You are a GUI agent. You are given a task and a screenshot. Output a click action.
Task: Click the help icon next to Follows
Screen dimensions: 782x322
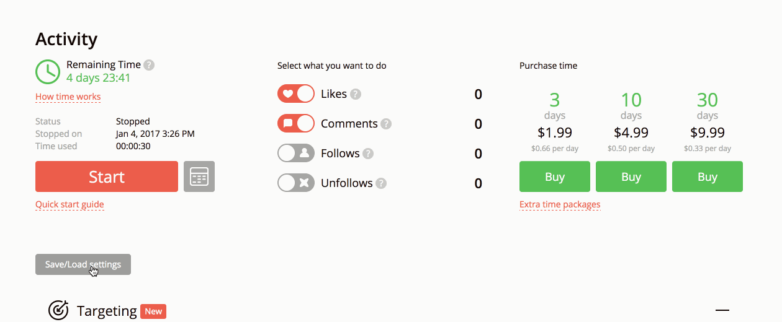tap(368, 154)
